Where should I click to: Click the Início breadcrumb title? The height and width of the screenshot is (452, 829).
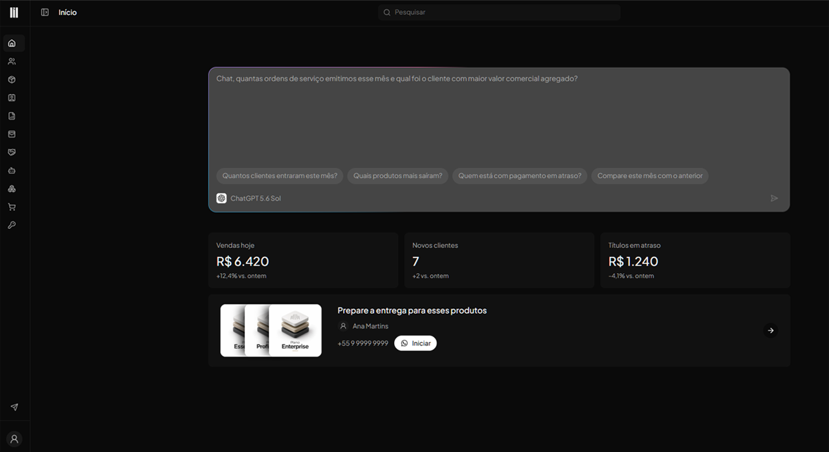(x=67, y=12)
